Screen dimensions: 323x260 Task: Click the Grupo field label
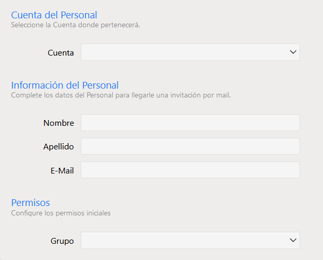[62, 241]
